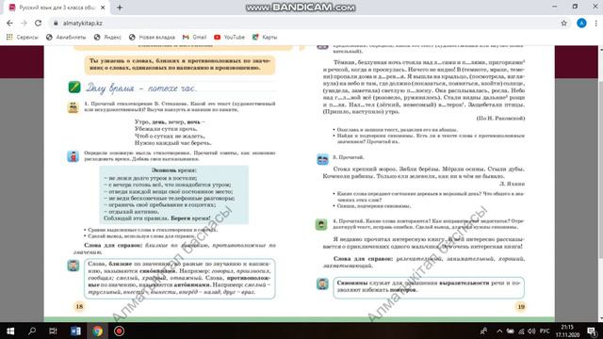This screenshot has width=603, height=339.
Task: Click the page number 18 badge
Action: 79,307
